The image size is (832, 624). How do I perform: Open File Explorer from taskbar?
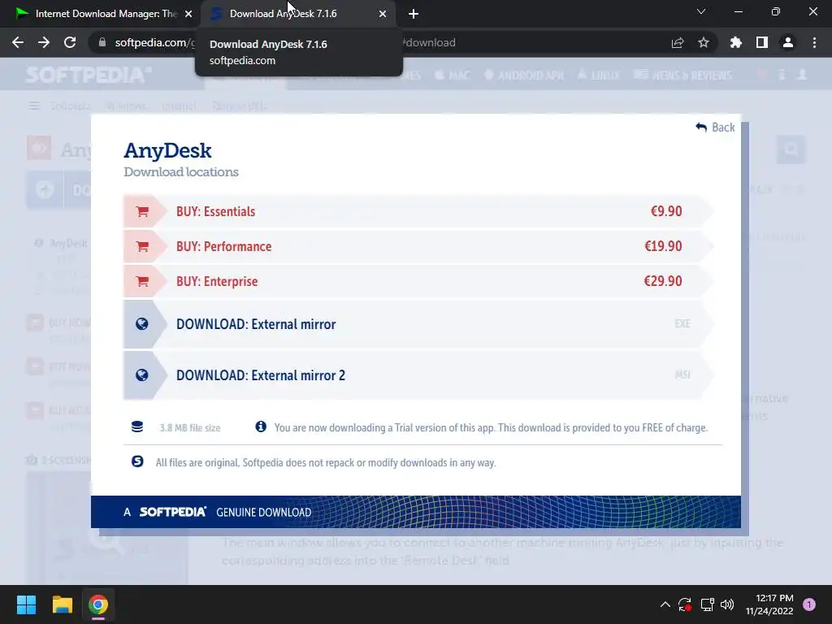62,604
